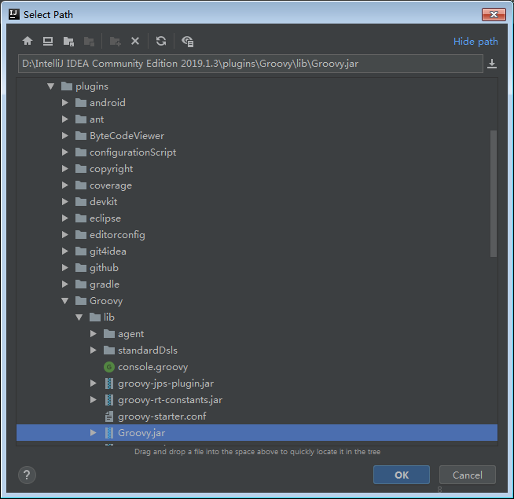This screenshot has width=514, height=499.
Task: Expand the eclipse folder
Action: 65,218
